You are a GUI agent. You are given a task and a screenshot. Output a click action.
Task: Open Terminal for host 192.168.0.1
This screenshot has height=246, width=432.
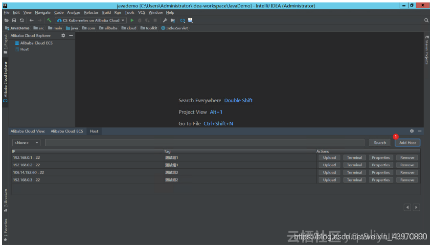pyautogui.click(x=354, y=157)
